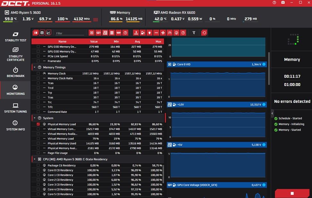Toggle the memory module source filter
The width and height of the screenshot is (312, 198).
(119, 33)
